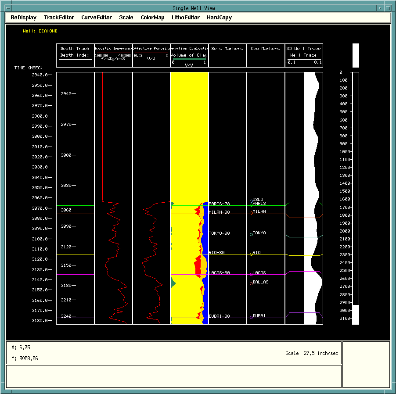The height and width of the screenshot is (394, 396).
Task: Select the TOKYO geo marker circle
Action: point(251,235)
